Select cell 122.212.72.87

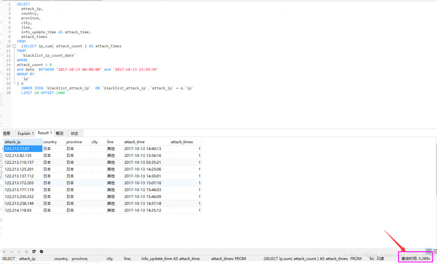click(x=23, y=149)
